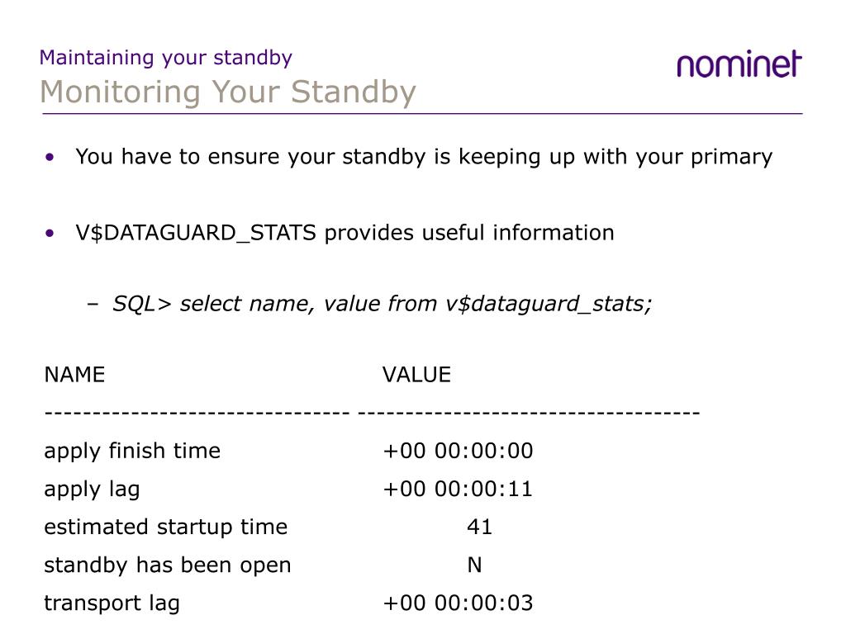Select the 'standby has been open' label
Image resolution: width=846 pixels, height=634 pixels.
point(167,565)
